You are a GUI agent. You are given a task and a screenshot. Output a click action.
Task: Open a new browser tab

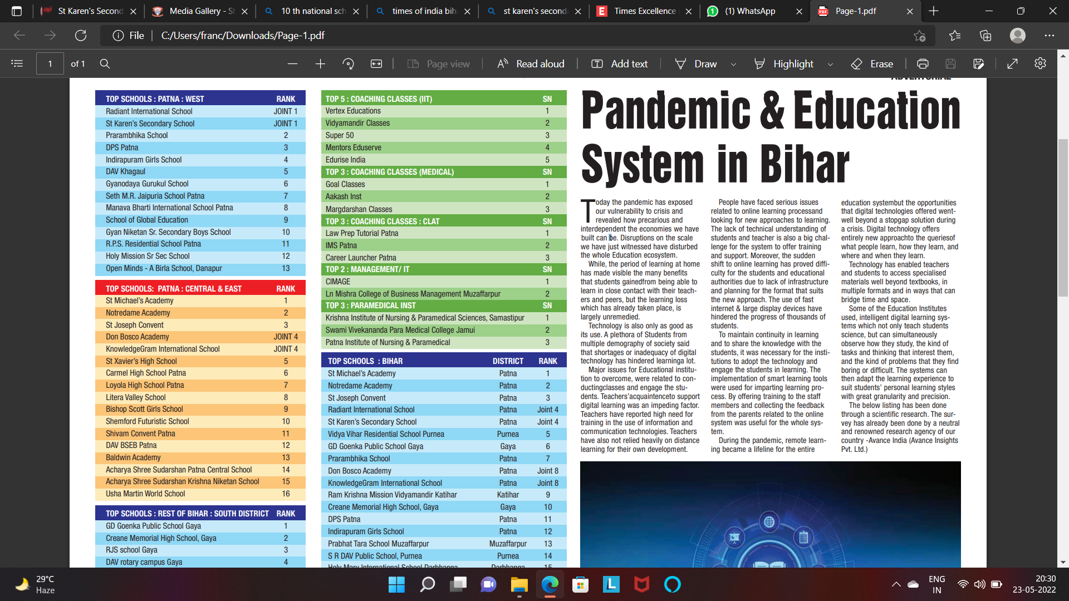[934, 11]
